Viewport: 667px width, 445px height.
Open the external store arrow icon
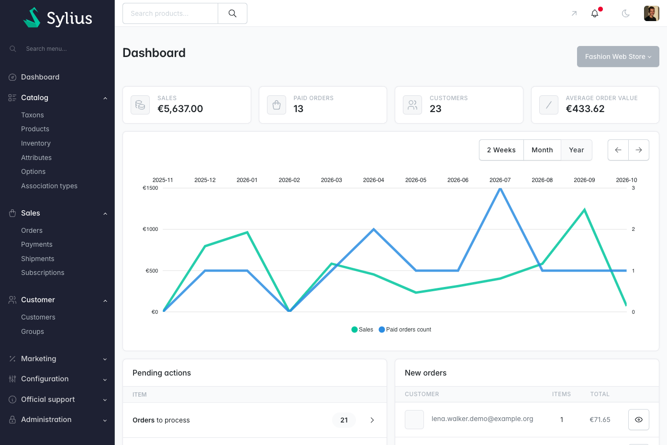(x=574, y=13)
